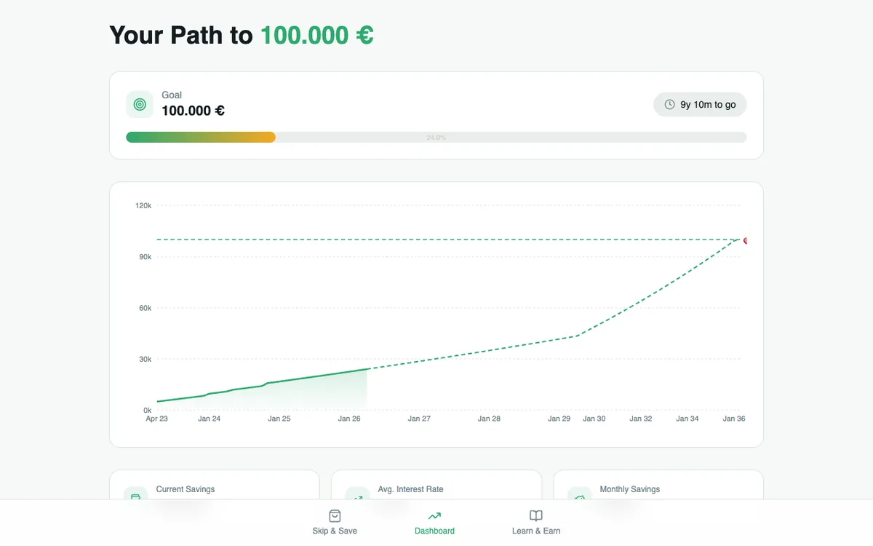Click the goal target icon
Viewport: 873px width, 546px height.
140,104
